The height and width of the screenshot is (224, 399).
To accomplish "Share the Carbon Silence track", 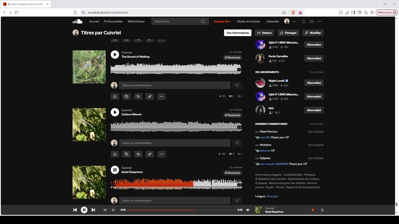I will tap(115, 154).
